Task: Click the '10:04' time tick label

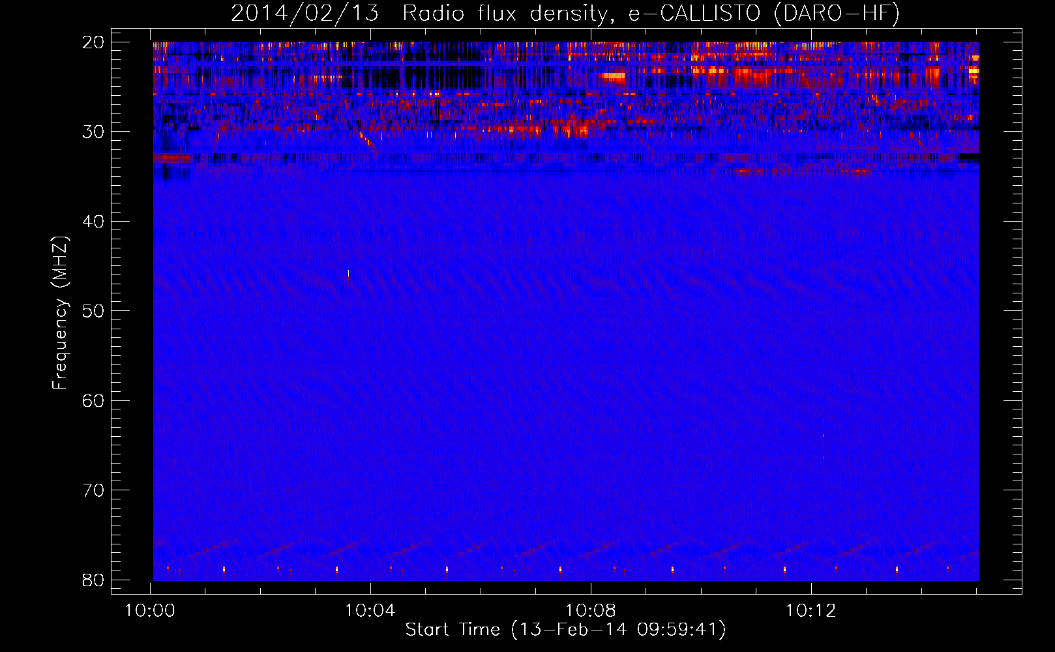Action: 370,611
